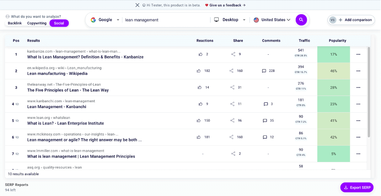Sort by the Share column header
This screenshot has height=196, width=381.
(238, 40)
